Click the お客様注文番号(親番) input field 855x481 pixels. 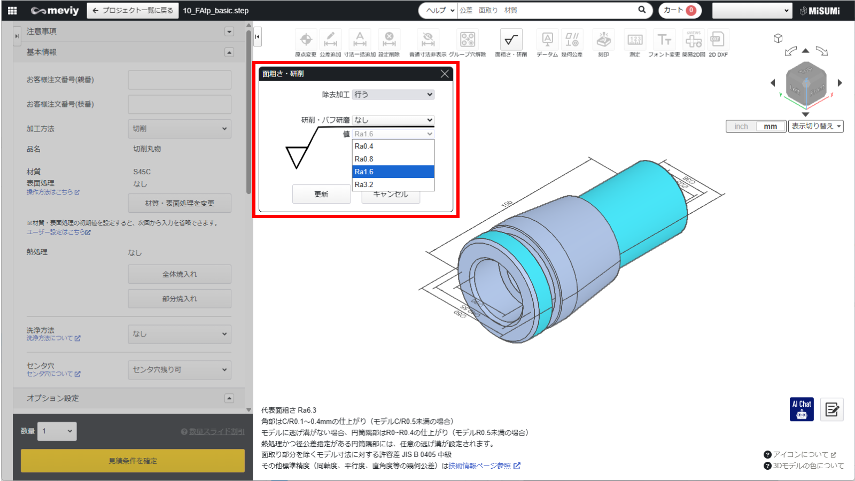click(180, 80)
